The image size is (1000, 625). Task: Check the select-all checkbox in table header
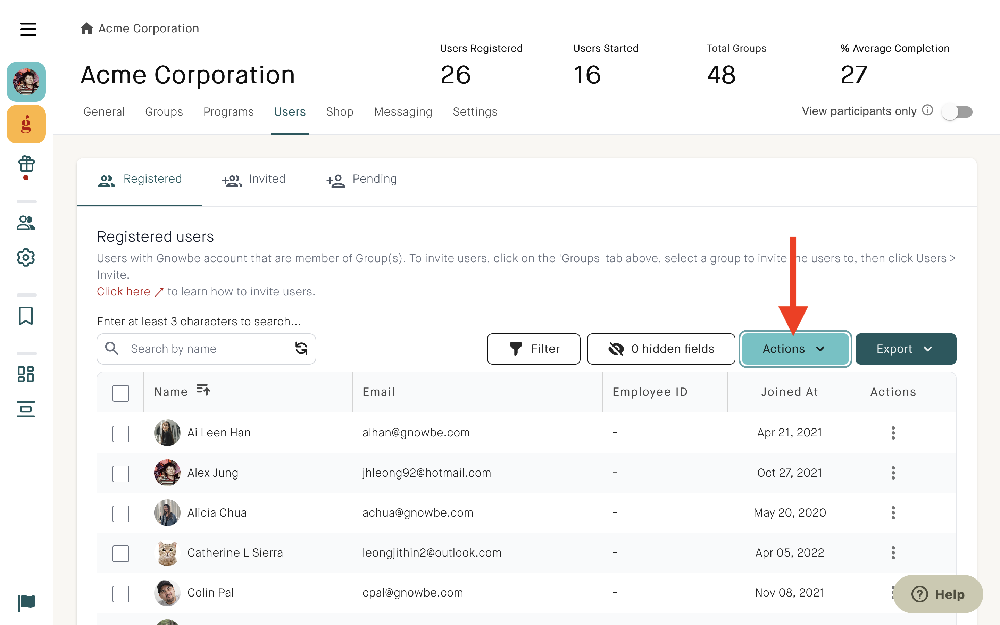pyautogui.click(x=121, y=393)
